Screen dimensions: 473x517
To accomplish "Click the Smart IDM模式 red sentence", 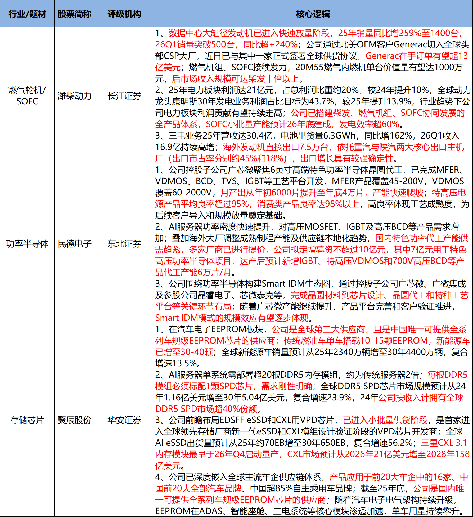I will pyautogui.click(x=232, y=318).
